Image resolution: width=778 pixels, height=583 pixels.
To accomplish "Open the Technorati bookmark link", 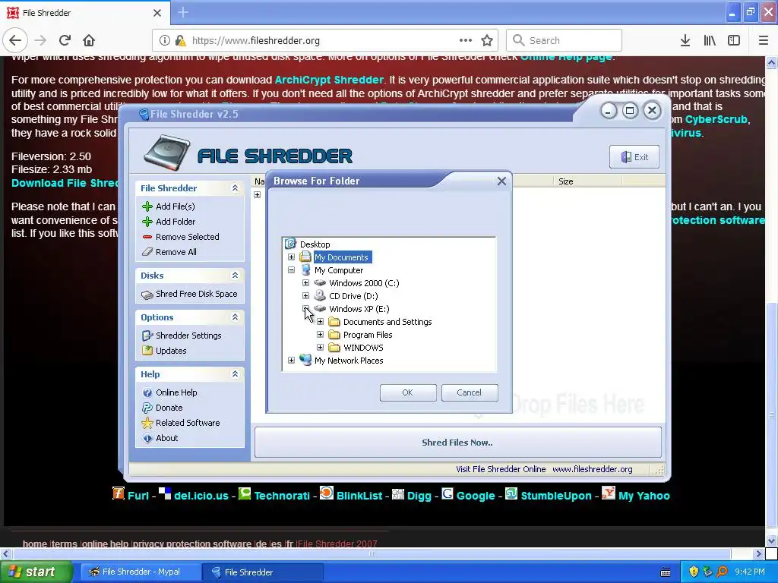I will coord(282,496).
